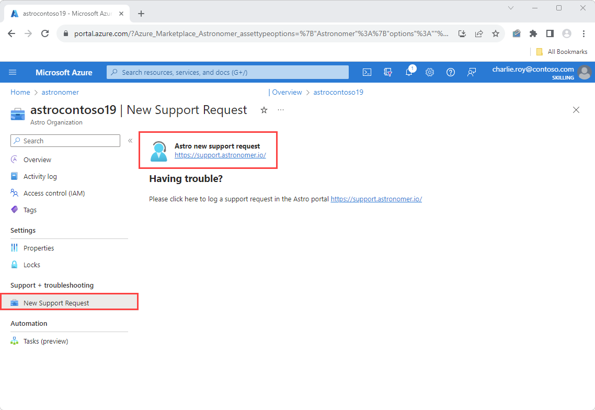This screenshot has height=410, width=595.
Task: Click the site lock icon in the address bar
Action: click(x=66, y=33)
